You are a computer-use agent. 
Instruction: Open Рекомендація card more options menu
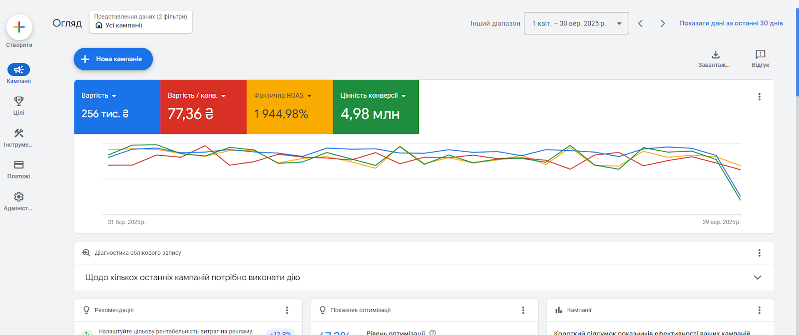[287, 310]
